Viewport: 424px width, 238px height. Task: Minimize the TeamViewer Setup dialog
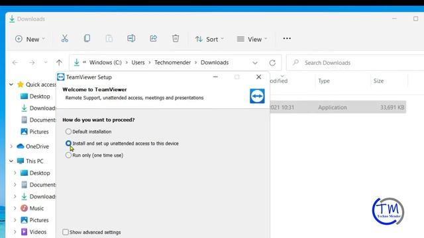215,77
